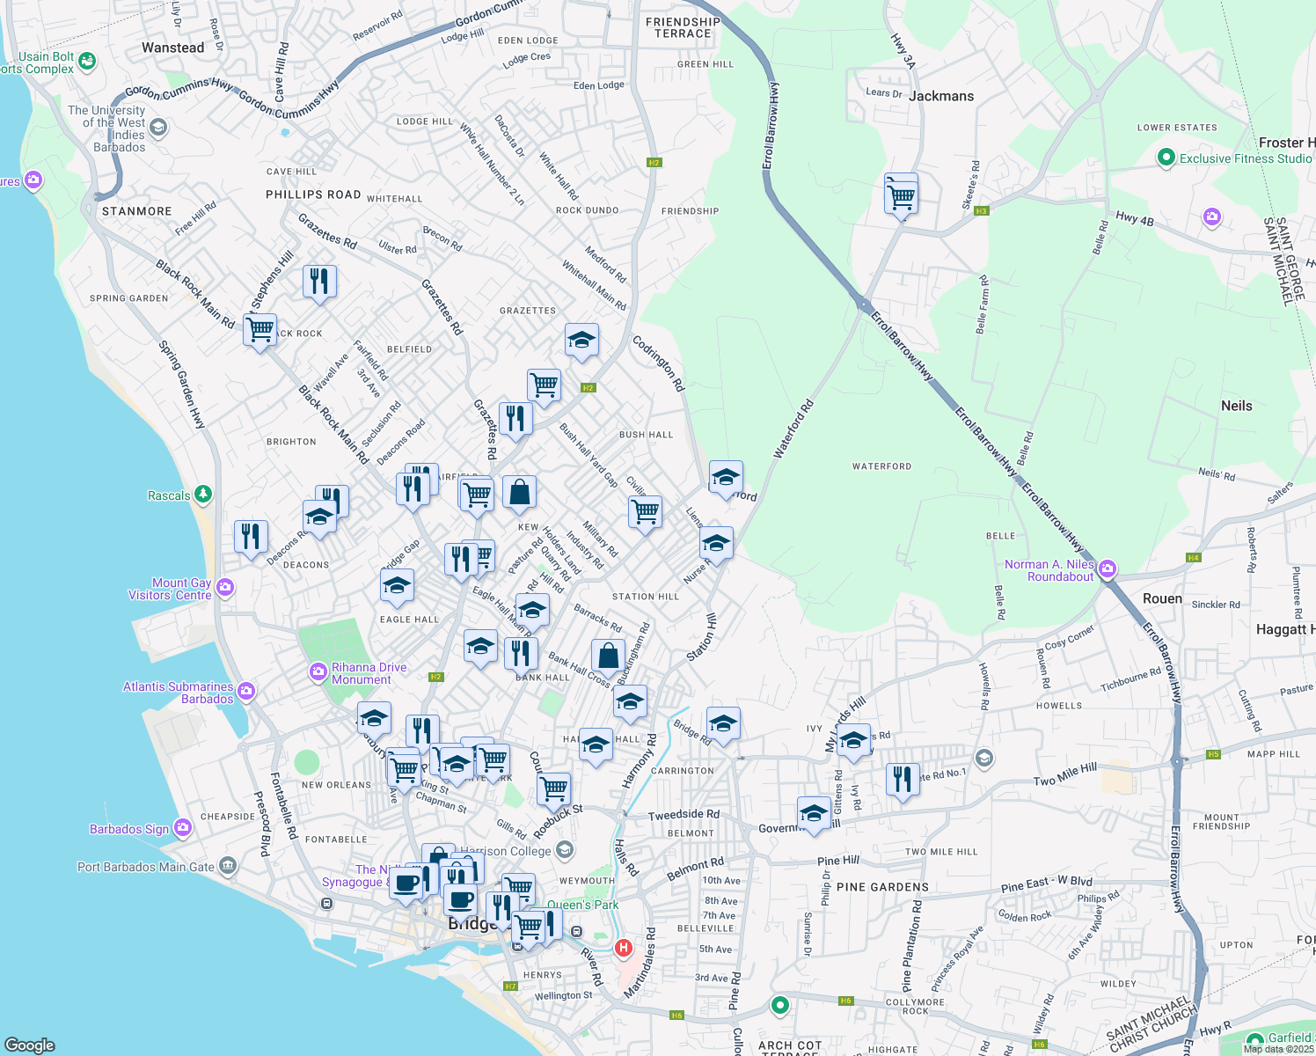Select the shopping cart icon near Bush Hall H2
This screenshot has width=1316, height=1056.
coord(545,385)
